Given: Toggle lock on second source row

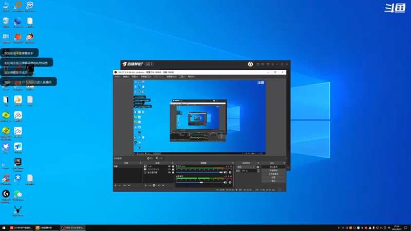Looking at the screenshot, I should pyautogui.click(x=173, y=169).
